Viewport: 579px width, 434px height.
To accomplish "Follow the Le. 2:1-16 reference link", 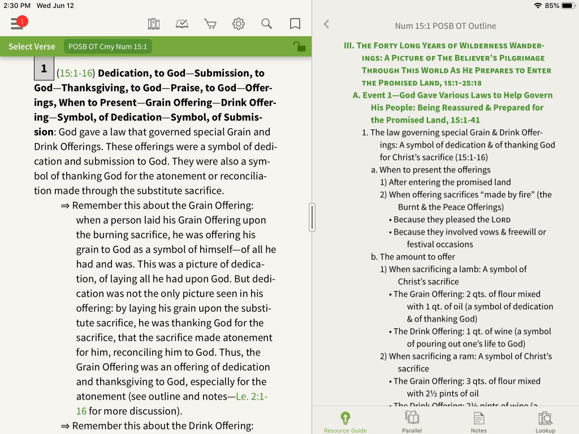I will coord(172,403).
